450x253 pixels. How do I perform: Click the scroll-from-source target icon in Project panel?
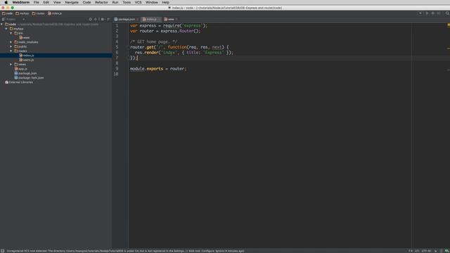click(x=91, y=19)
